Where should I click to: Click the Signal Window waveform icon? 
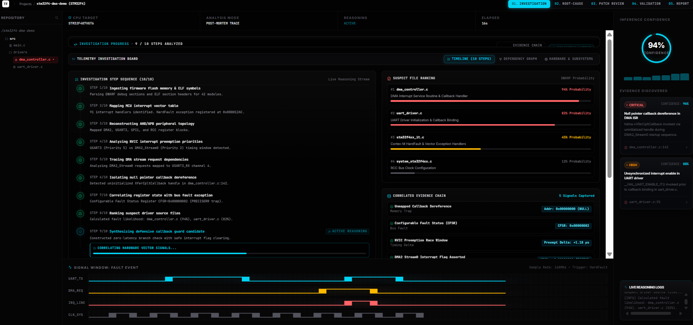click(70, 267)
